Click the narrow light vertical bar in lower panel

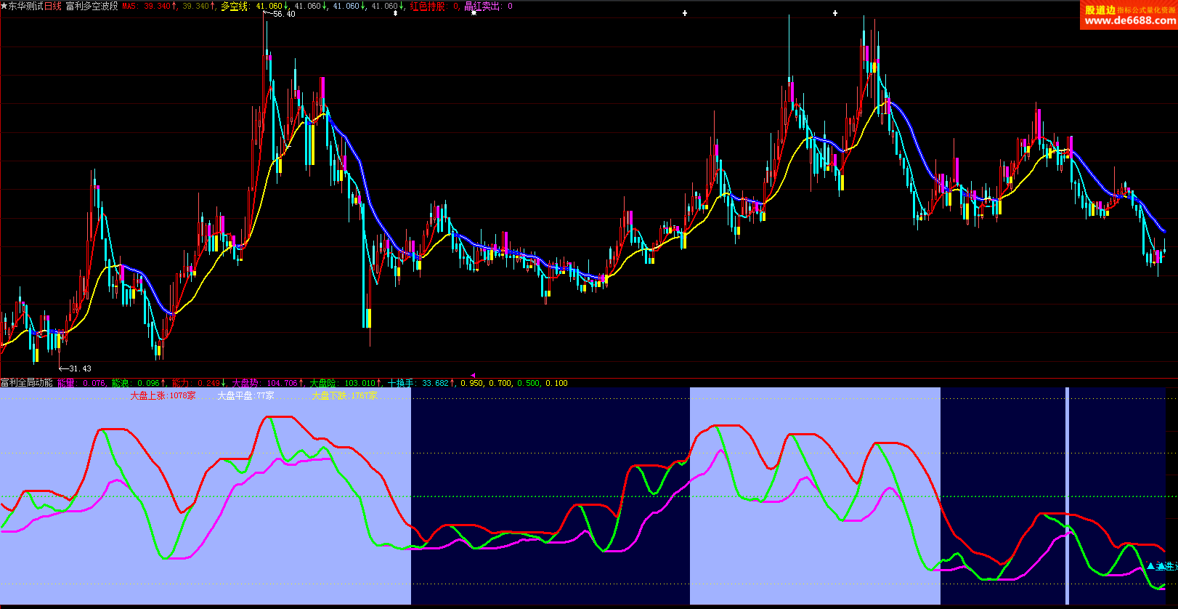(1067, 496)
